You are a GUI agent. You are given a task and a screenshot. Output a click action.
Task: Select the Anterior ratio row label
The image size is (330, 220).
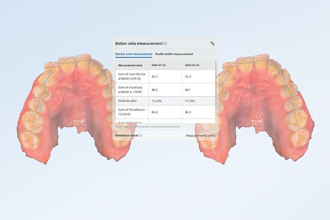pos(127,101)
